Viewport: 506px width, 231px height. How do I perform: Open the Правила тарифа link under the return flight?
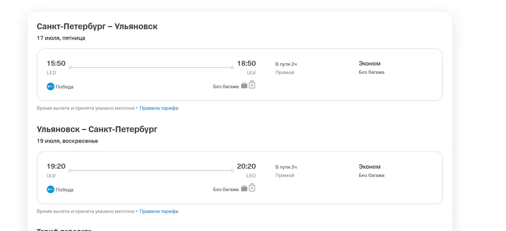pyautogui.click(x=159, y=211)
